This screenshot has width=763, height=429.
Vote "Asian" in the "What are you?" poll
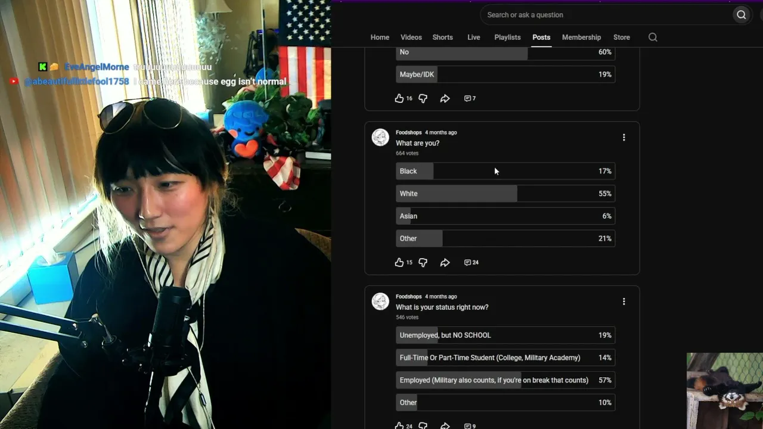tap(505, 216)
